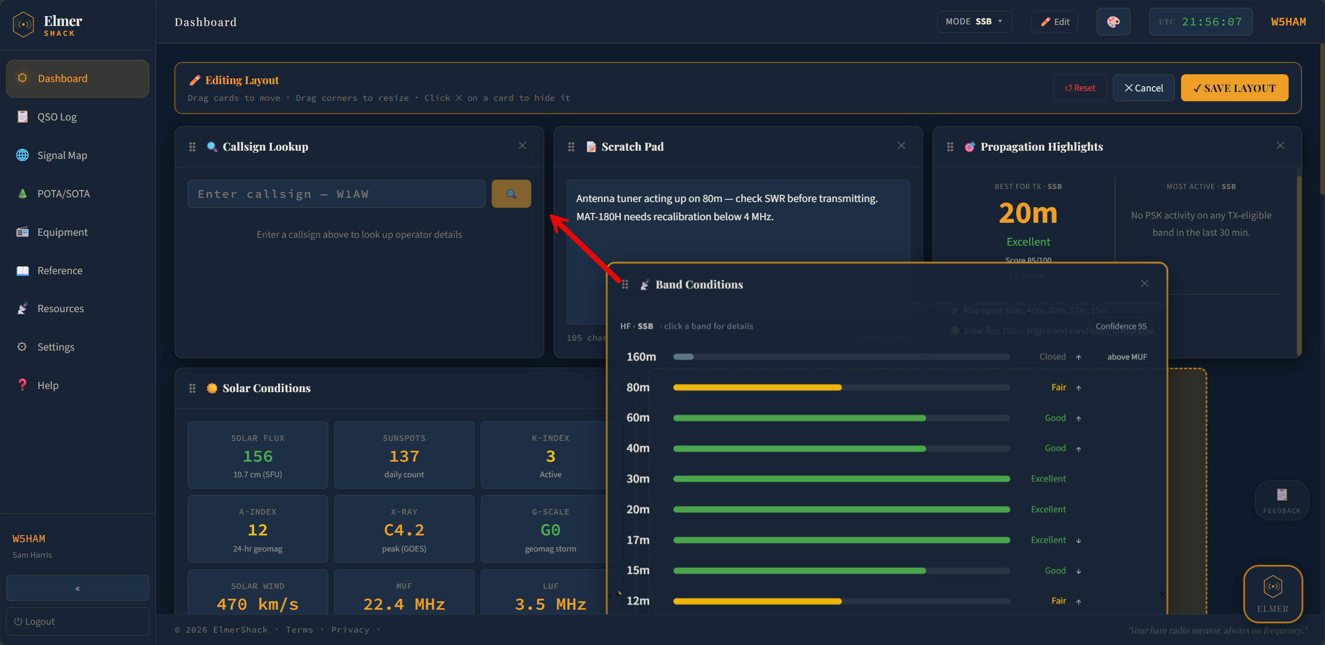
Task: Click the Sunspots 137 tile
Action: tap(404, 455)
